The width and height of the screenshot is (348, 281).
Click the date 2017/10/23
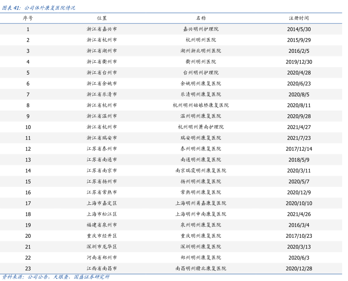point(299,235)
